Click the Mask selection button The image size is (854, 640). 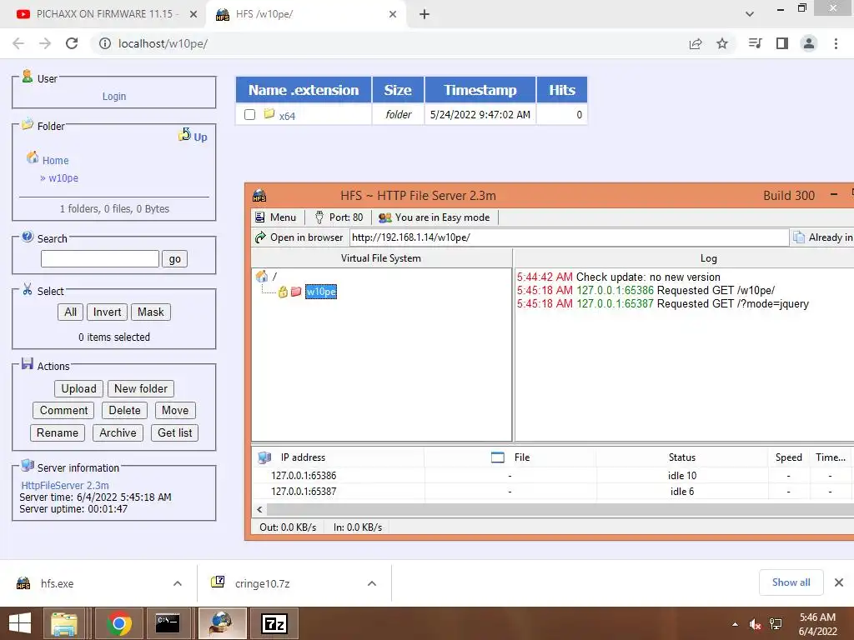150,312
